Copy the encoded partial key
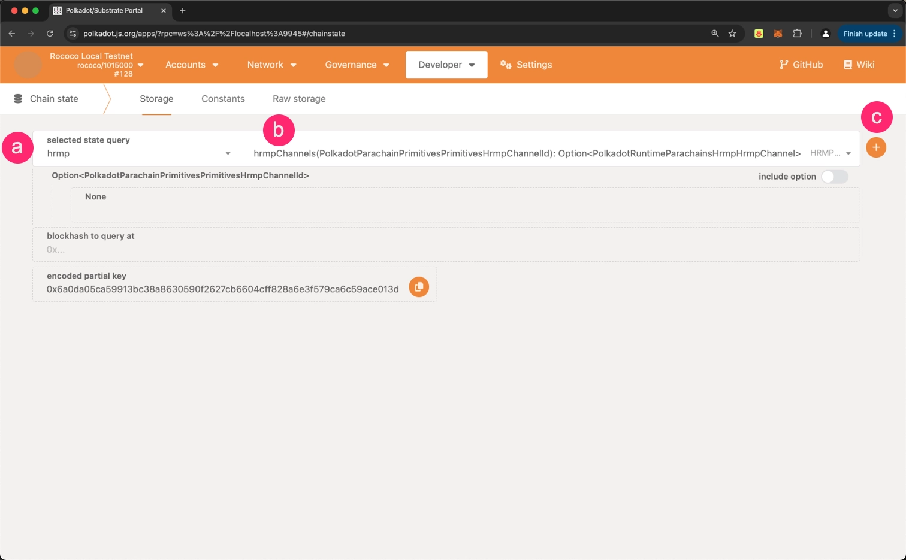The width and height of the screenshot is (906, 560). point(419,287)
